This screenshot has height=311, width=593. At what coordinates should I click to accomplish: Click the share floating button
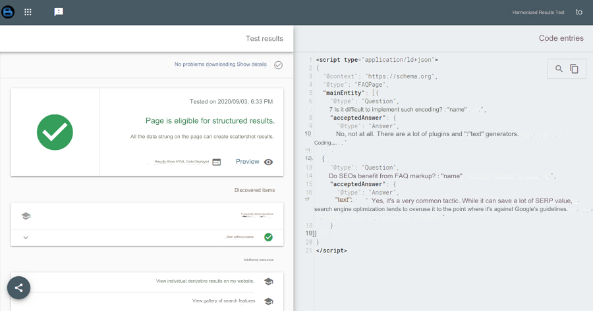[18, 287]
